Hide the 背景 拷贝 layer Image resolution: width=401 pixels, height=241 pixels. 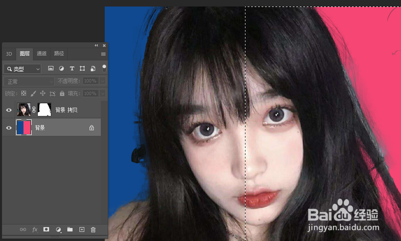[9, 110]
